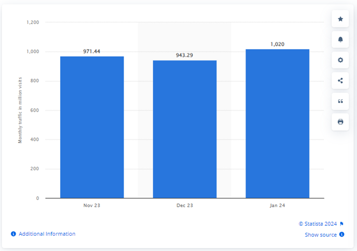Select the Nov 23 bar
This screenshot has width=357, height=251.
pos(92,127)
